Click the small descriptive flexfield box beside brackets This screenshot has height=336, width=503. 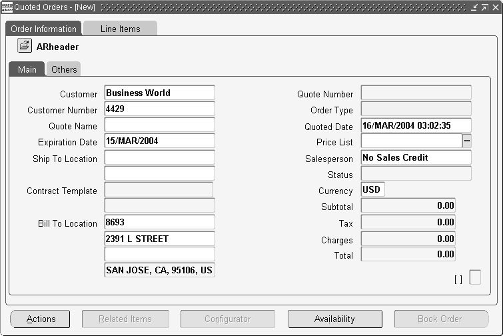click(x=475, y=277)
